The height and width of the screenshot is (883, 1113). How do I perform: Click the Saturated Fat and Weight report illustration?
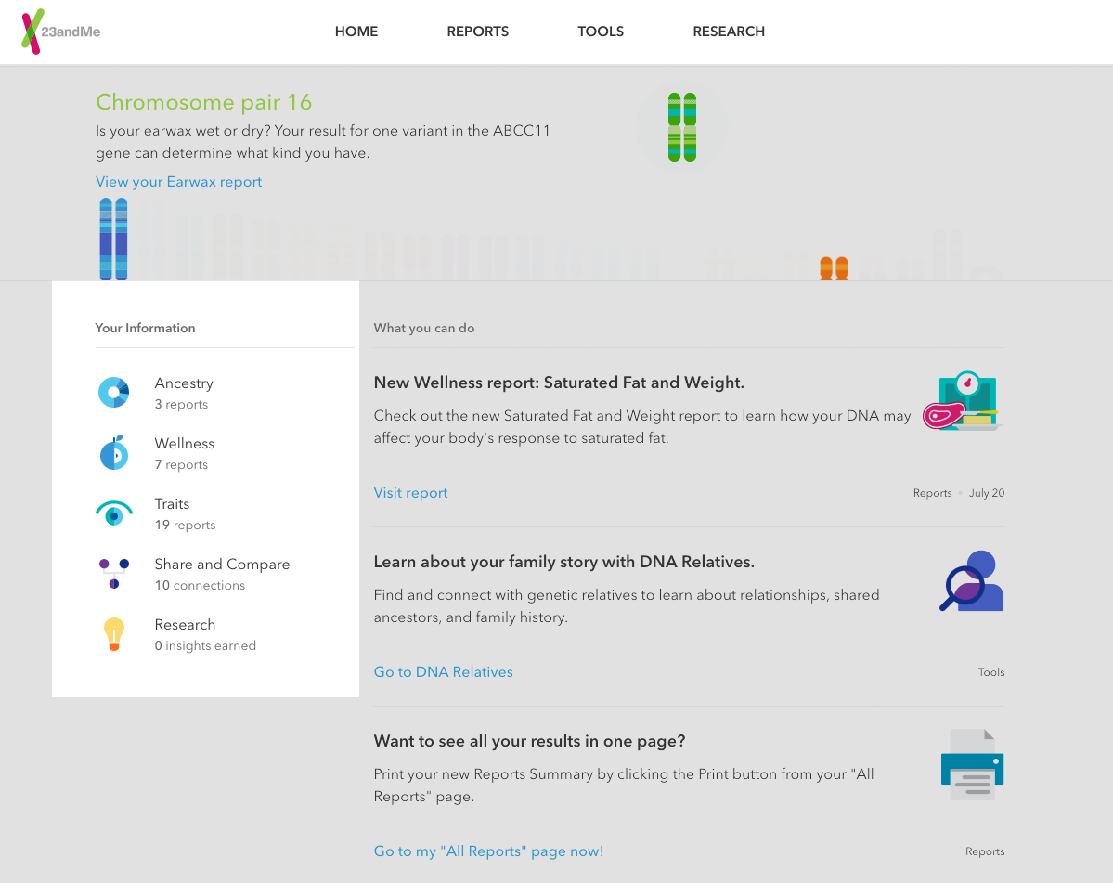tap(962, 401)
